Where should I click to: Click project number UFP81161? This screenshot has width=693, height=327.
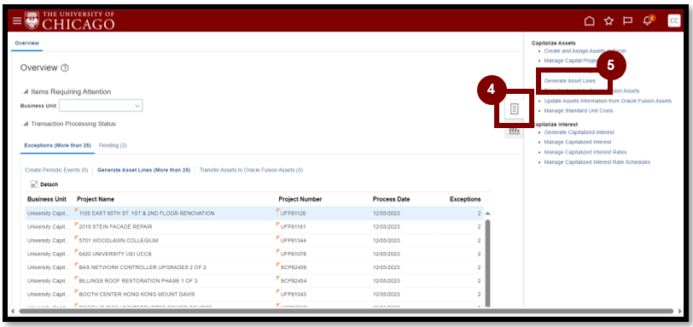(293, 227)
